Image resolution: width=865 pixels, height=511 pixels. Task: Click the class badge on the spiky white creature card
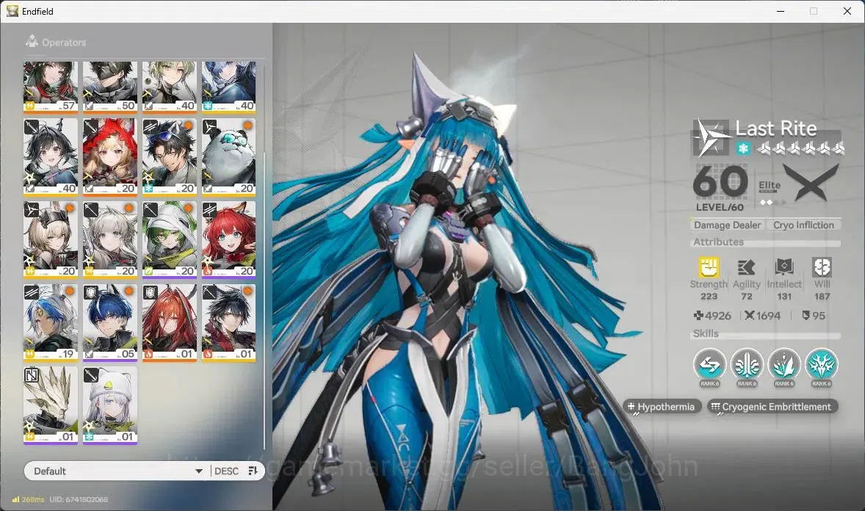point(32,376)
